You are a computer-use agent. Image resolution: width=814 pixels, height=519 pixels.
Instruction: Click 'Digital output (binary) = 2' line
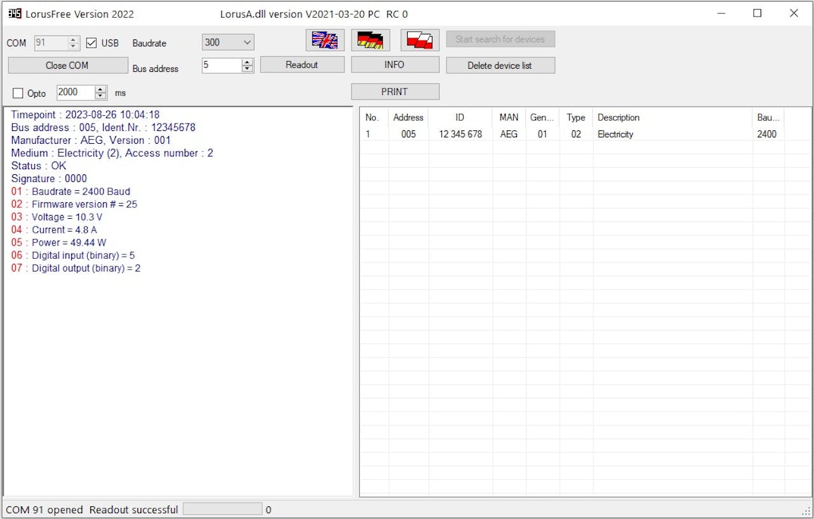point(76,268)
